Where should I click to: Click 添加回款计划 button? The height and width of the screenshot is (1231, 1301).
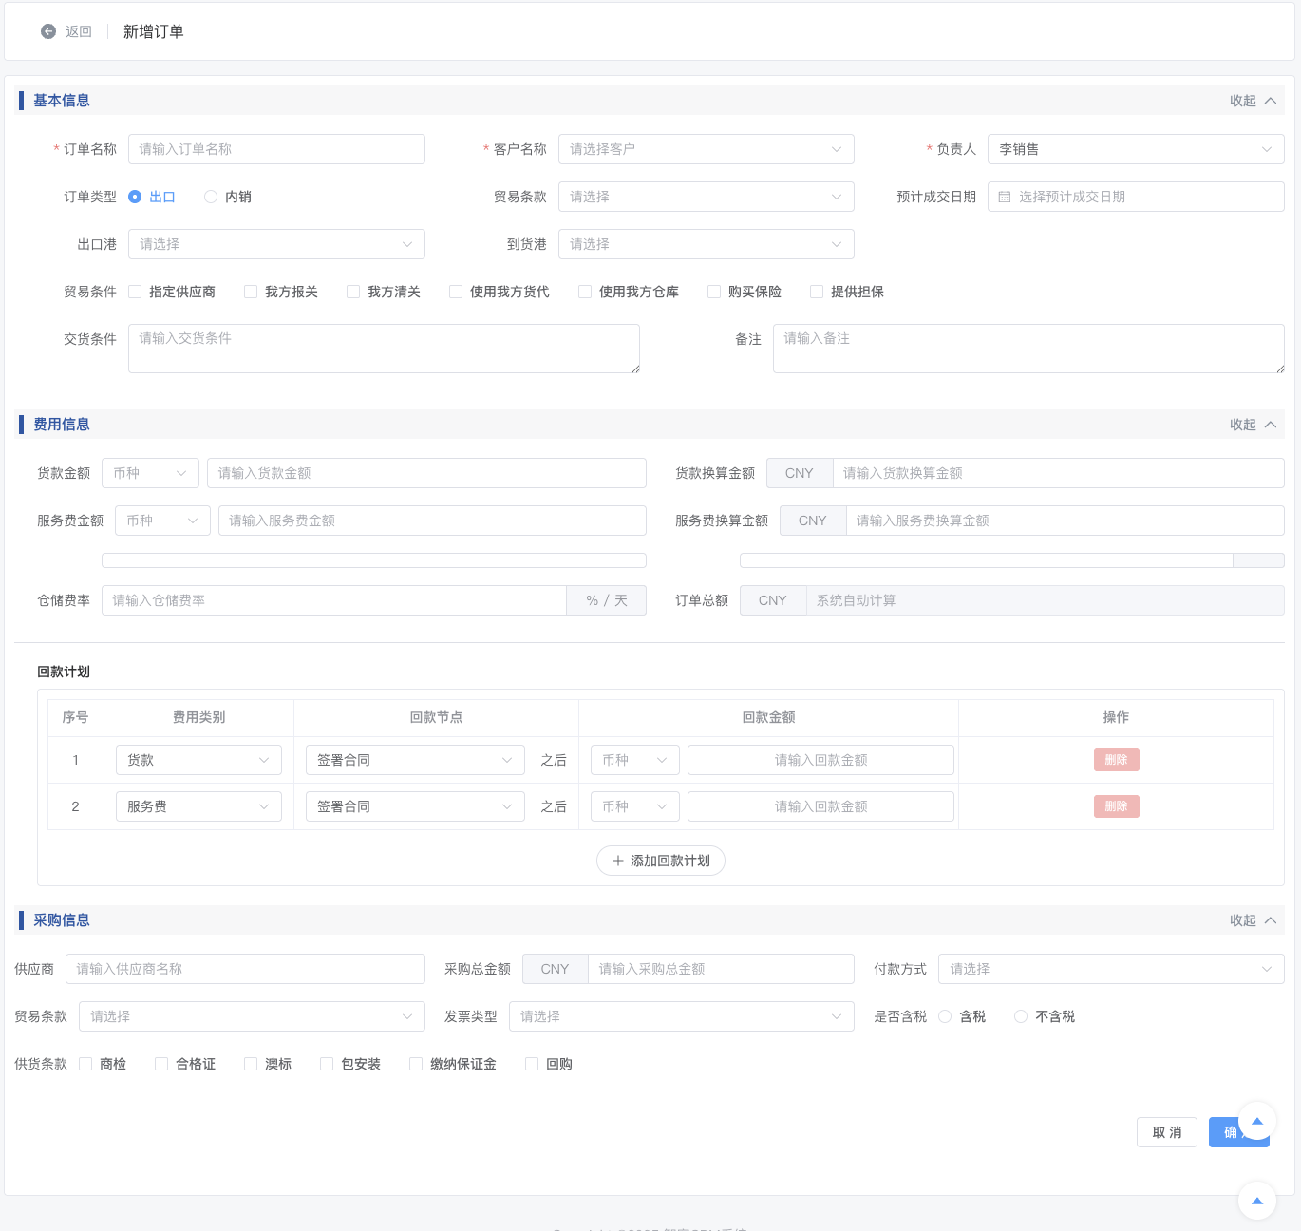point(661,861)
